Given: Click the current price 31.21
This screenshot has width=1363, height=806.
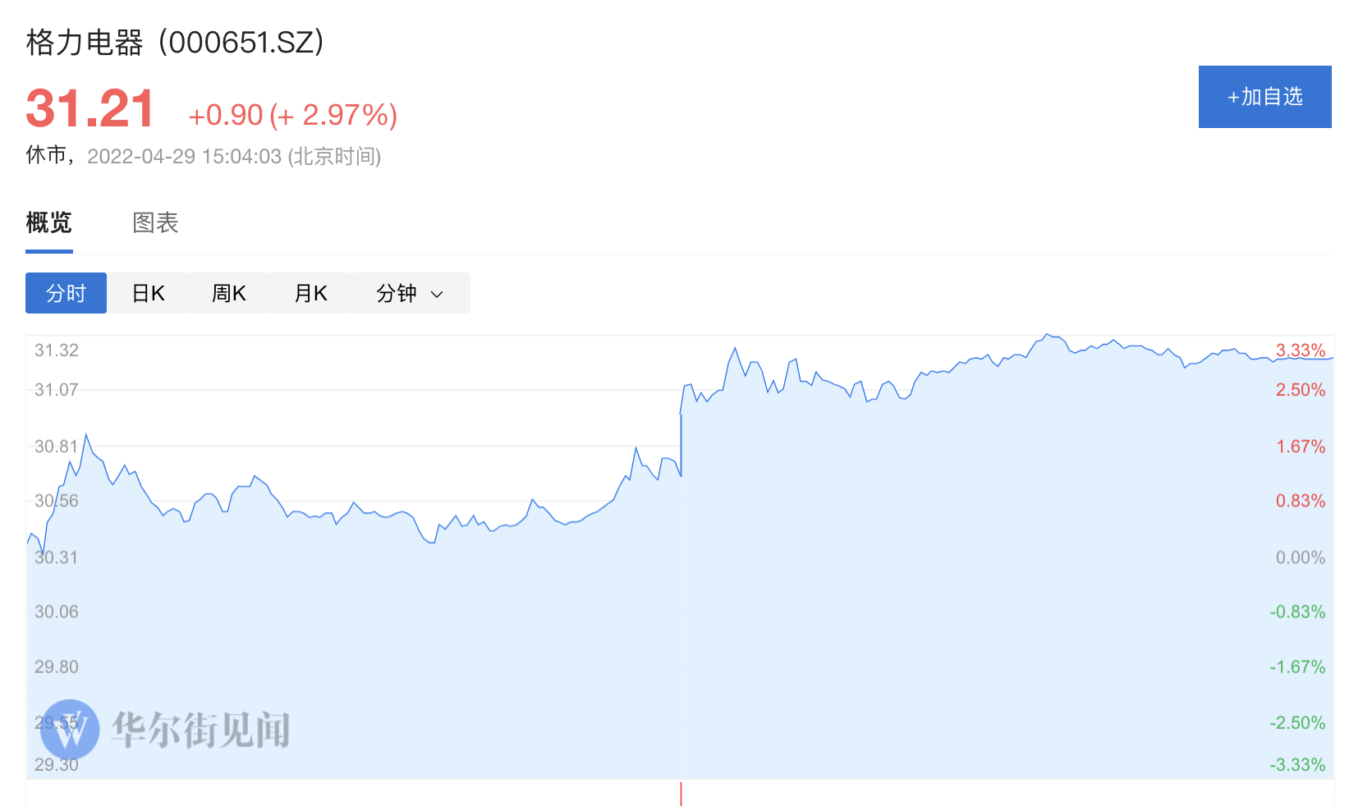Looking at the screenshot, I should pyautogui.click(x=89, y=108).
